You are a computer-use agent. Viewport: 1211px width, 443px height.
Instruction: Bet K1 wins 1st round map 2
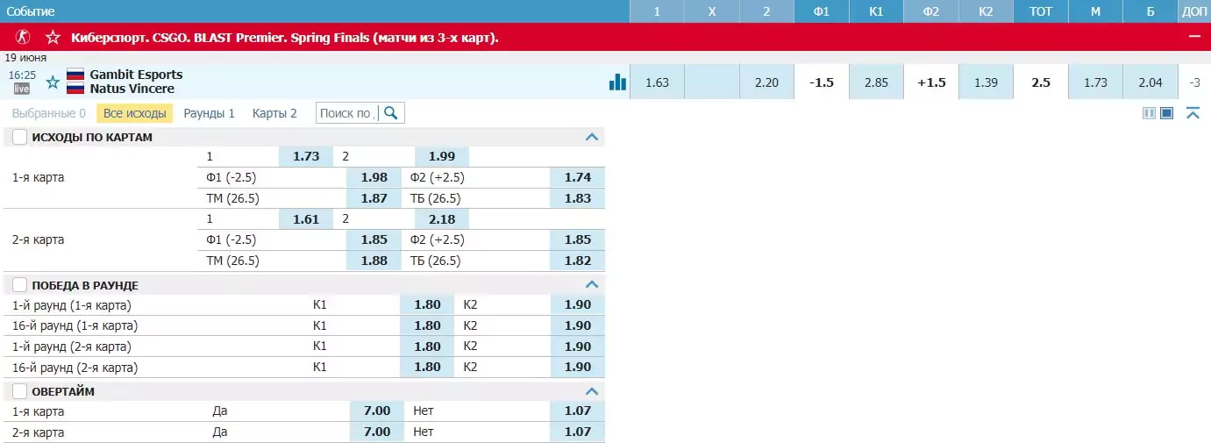(428, 347)
